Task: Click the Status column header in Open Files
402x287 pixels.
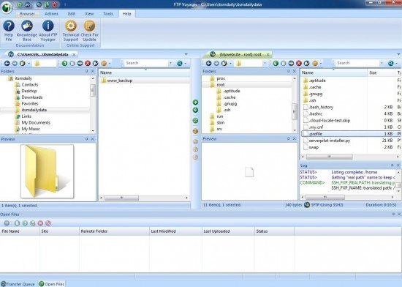Action: (274, 231)
